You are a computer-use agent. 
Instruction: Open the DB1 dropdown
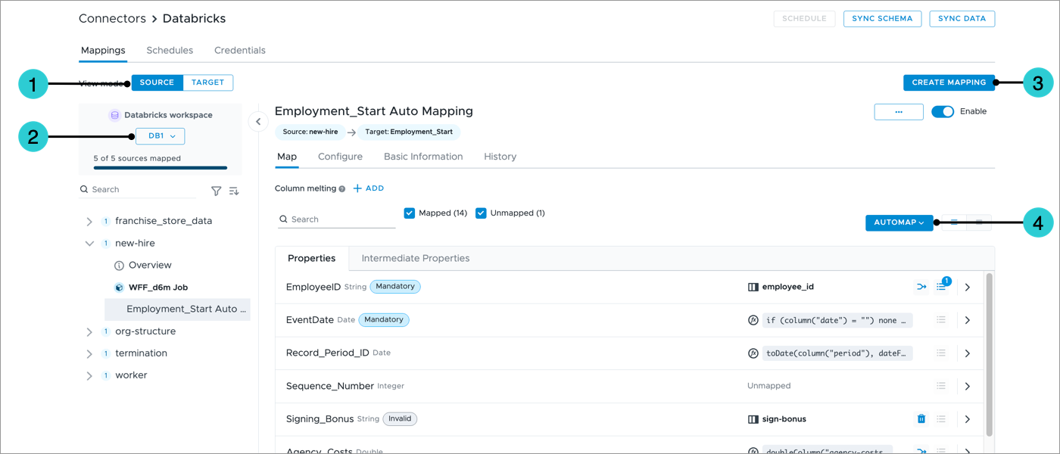[x=161, y=136]
